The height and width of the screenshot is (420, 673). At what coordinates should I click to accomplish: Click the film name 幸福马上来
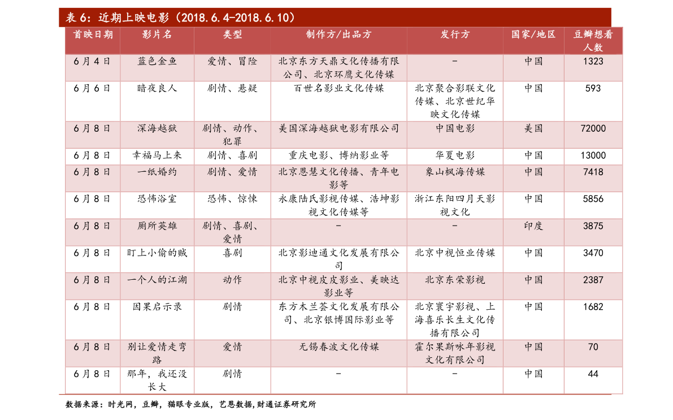(x=157, y=155)
